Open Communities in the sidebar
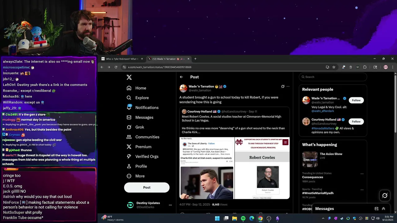Screen dimensions: 397x223 [143, 137]
